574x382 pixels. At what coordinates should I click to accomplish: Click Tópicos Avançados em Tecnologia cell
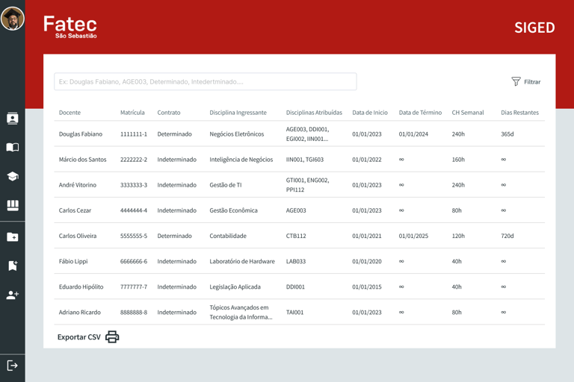pos(241,312)
